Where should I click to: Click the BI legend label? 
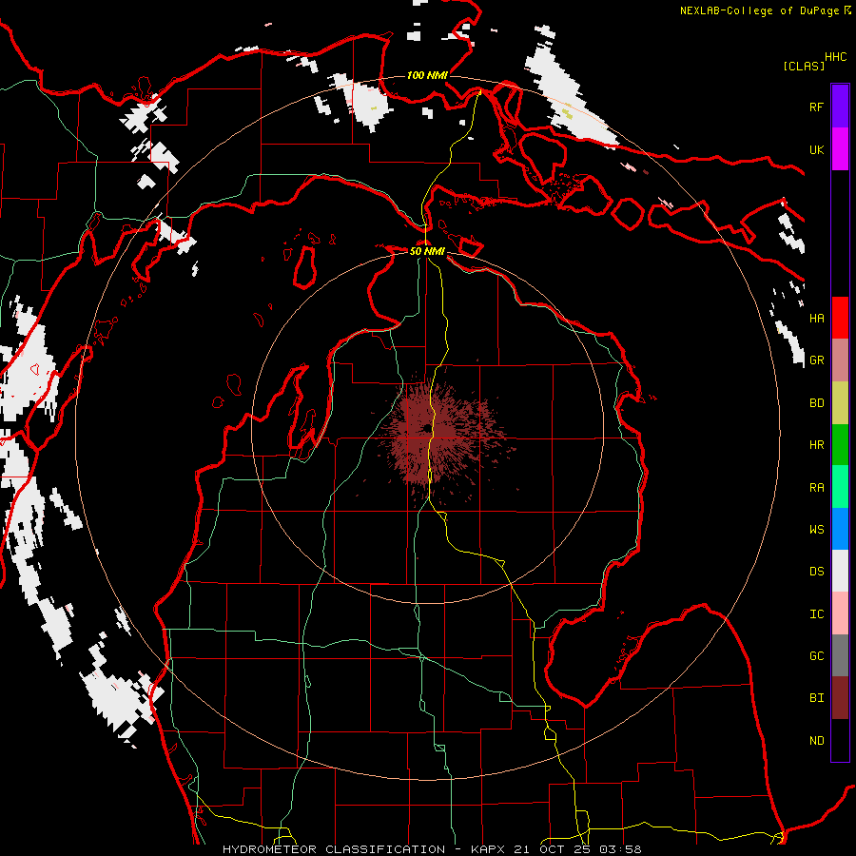click(x=817, y=698)
